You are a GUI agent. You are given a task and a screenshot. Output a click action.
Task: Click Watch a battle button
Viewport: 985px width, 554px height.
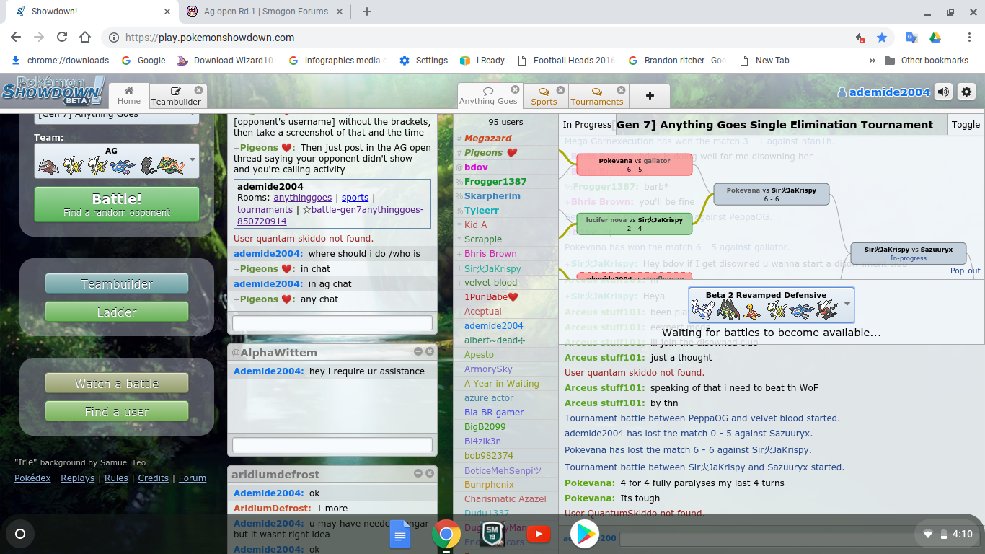tap(117, 383)
